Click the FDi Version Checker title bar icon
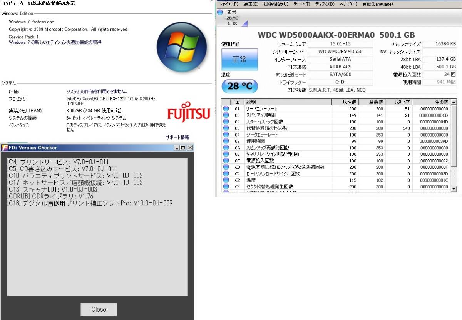462x320 pixels. tap(4, 148)
